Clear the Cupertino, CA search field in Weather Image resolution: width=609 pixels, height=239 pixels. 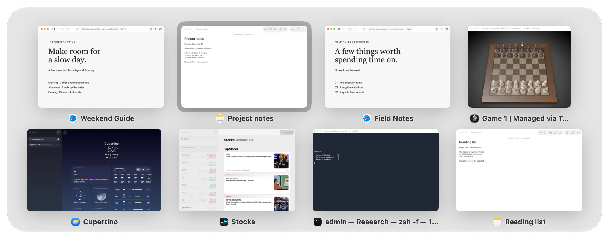click(58, 139)
